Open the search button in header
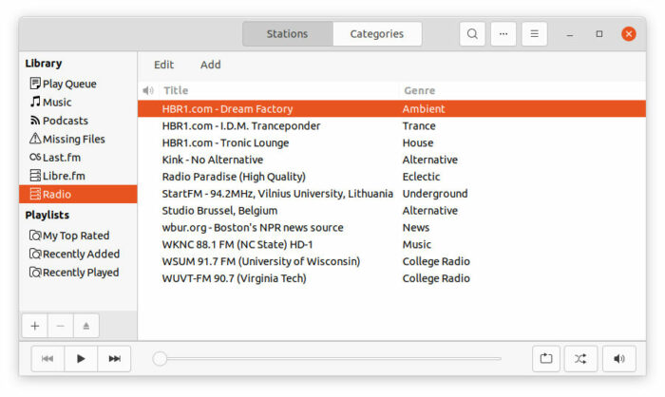The image size is (665, 397). coord(472,34)
